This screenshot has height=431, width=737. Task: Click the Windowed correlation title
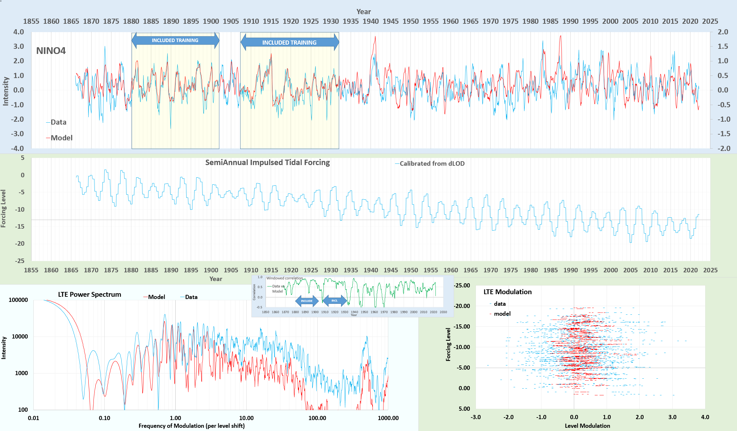tap(284, 278)
